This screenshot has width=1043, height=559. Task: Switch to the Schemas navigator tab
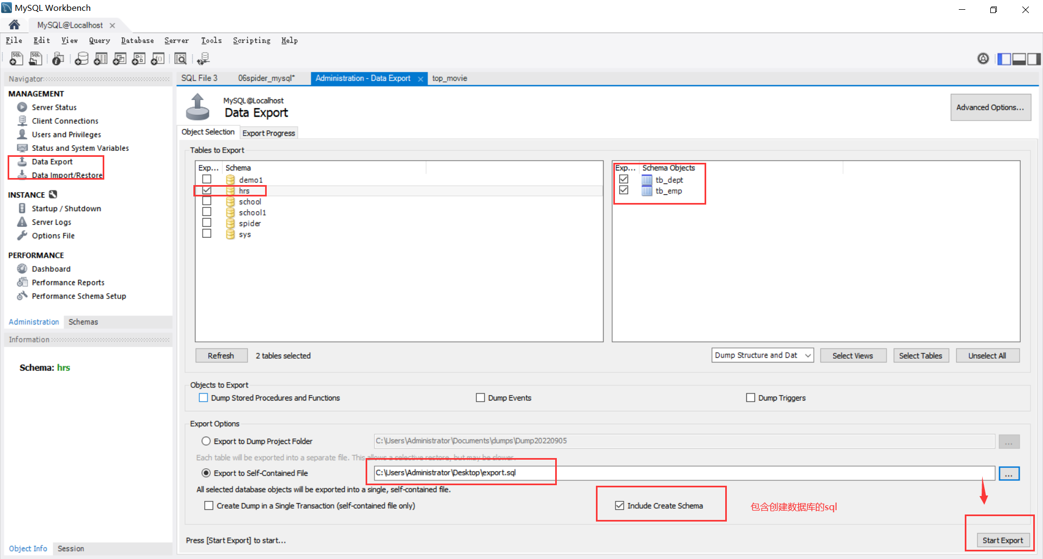tap(83, 322)
